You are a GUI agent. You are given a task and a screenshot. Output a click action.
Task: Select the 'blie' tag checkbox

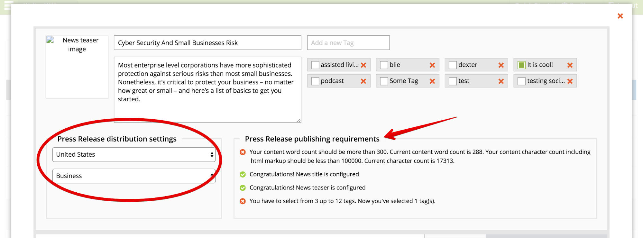tap(384, 65)
